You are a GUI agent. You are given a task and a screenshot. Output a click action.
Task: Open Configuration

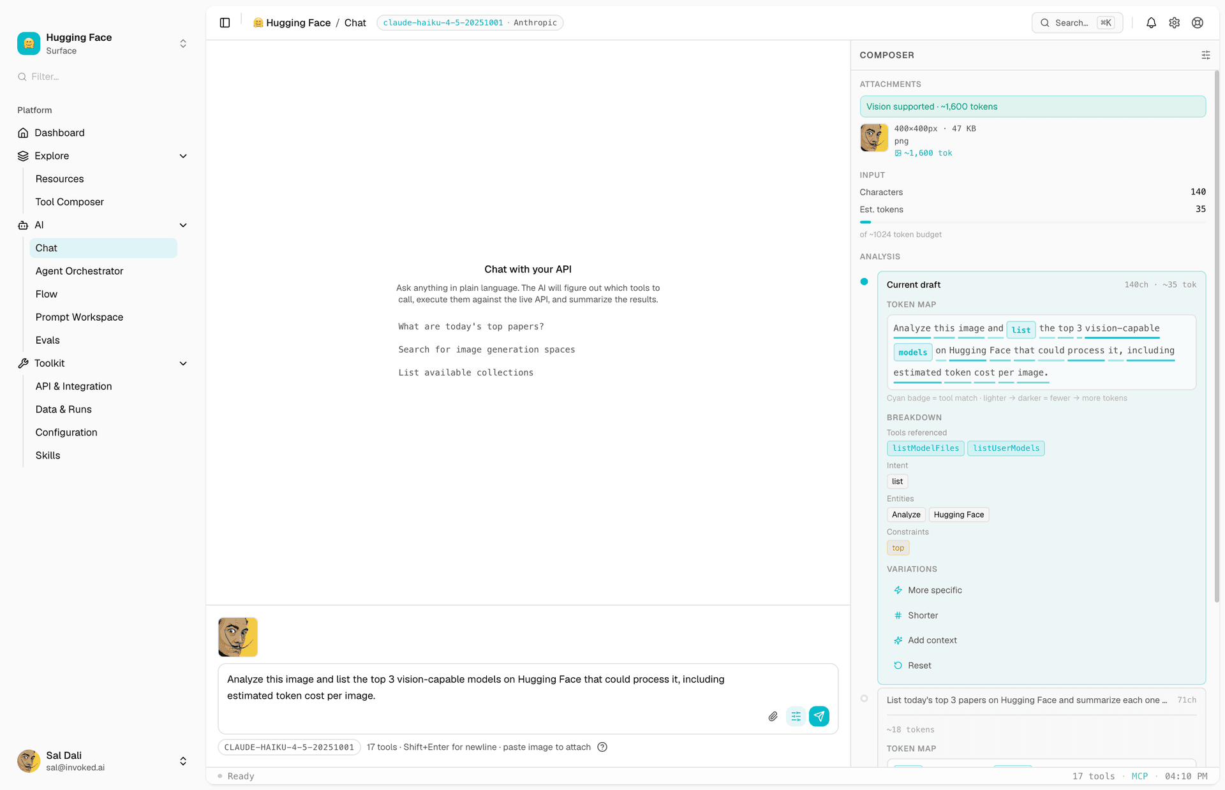click(x=66, y=432)
